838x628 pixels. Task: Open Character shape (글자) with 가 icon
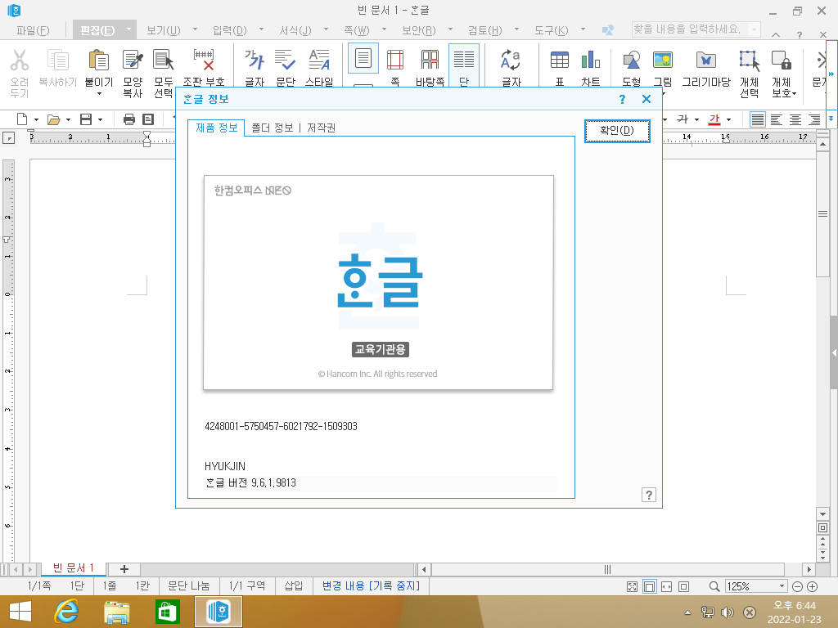point(255,60)
